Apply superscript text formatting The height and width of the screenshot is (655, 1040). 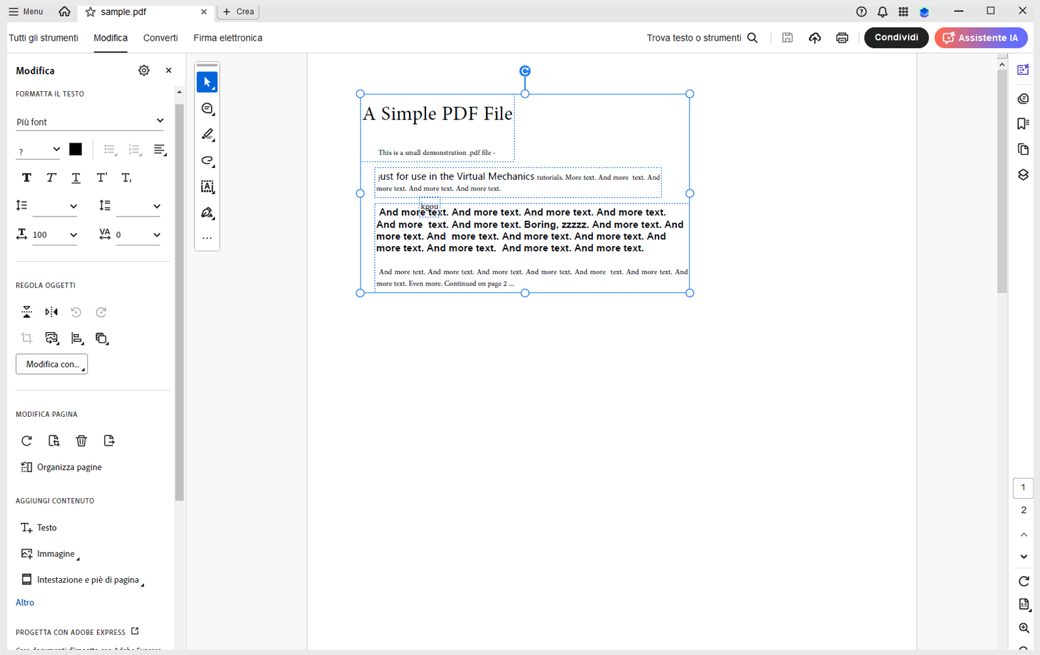tap(101, 177)
